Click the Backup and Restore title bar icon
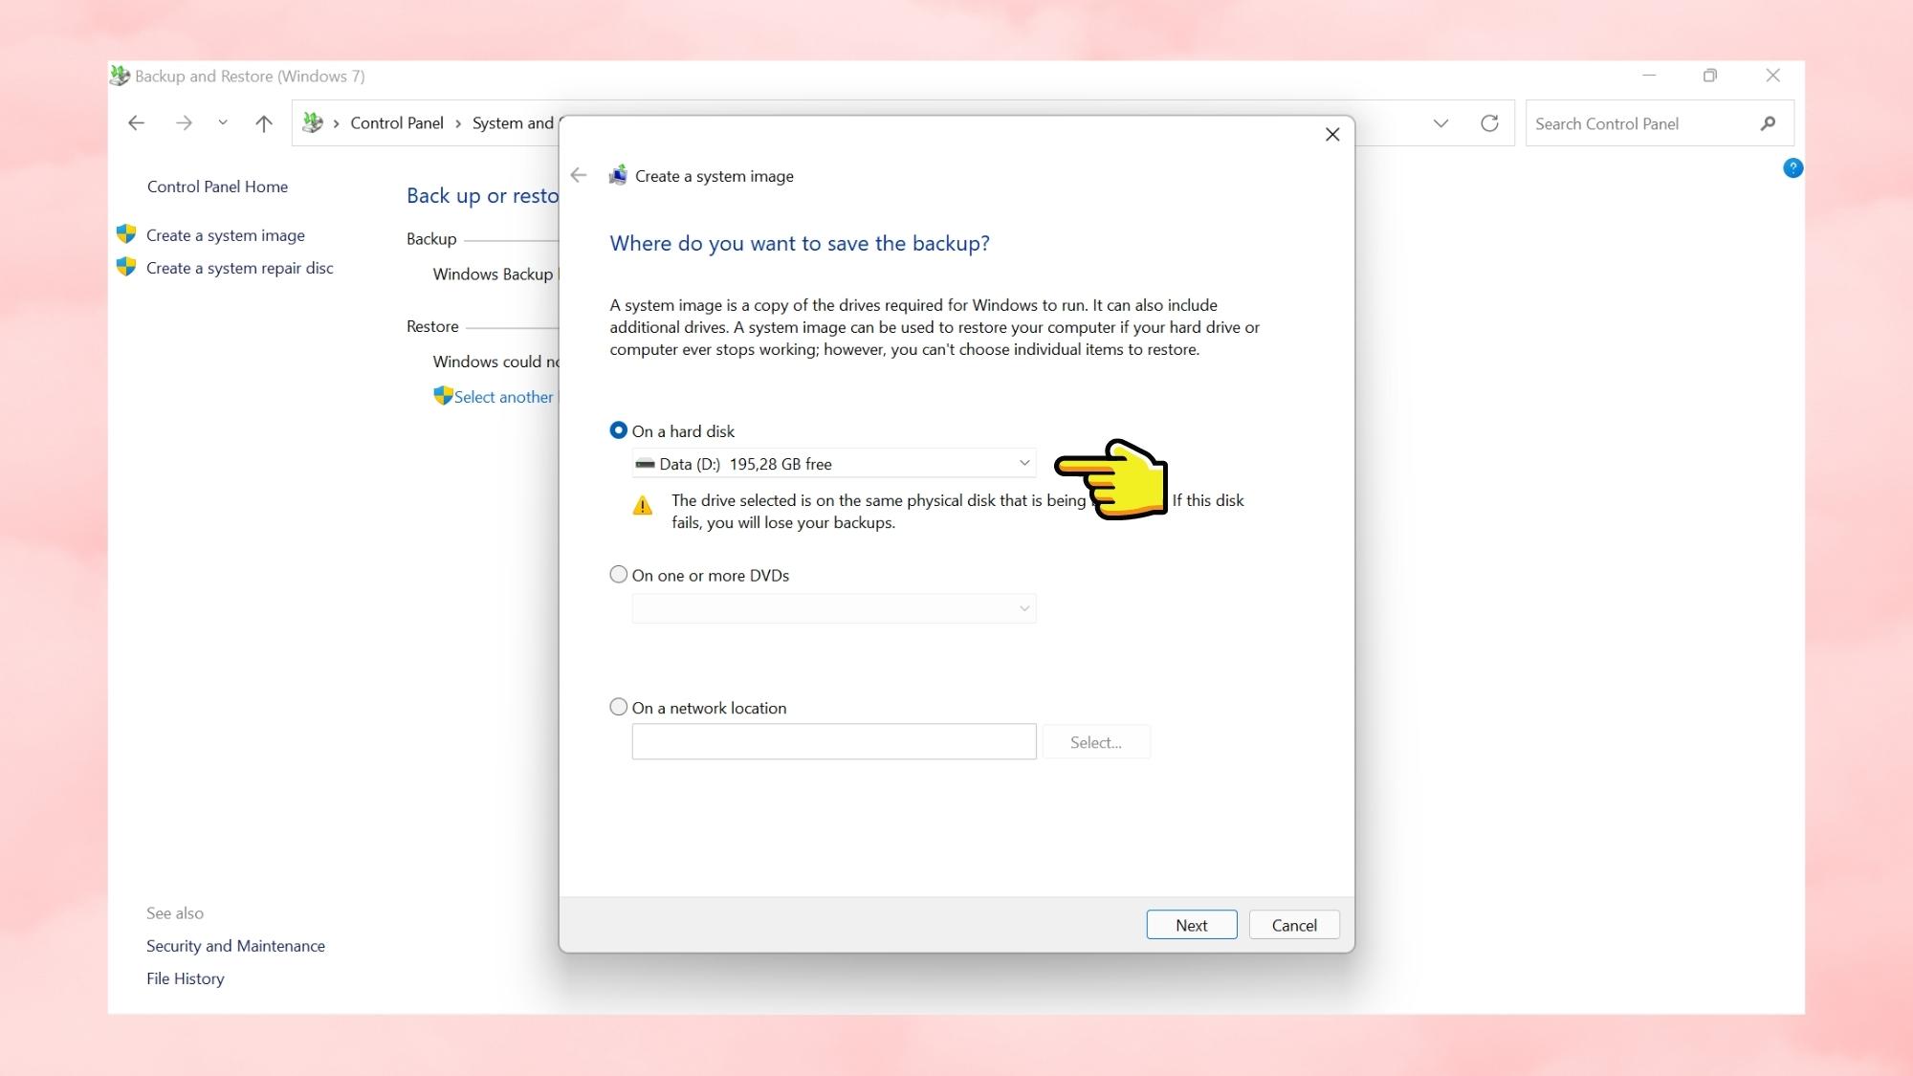1913x1076 pixels. click(x=120, y=76)
